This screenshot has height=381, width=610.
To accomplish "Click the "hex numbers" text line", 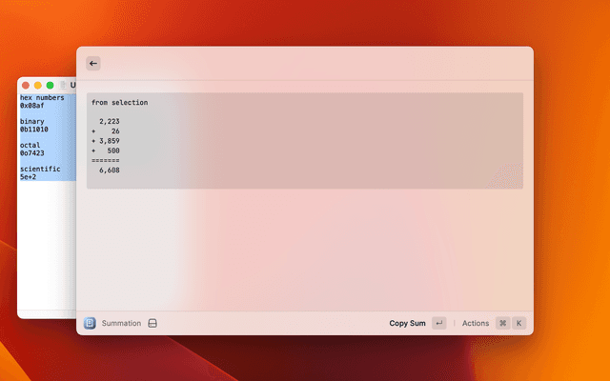I will (x=42, y=98).
